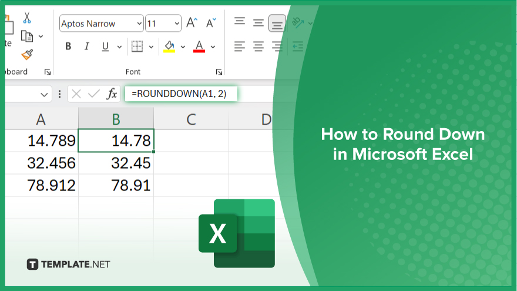The width and height of the screenshot is (517, 291).
Task: Toggle Bold formatting
Action: (68, 46)
